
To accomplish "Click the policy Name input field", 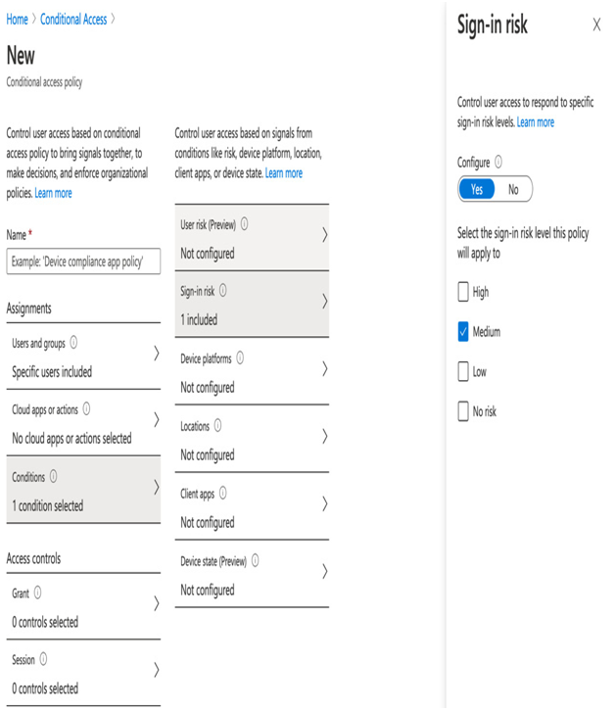I will pyautogui.click(x=83, y=261).
